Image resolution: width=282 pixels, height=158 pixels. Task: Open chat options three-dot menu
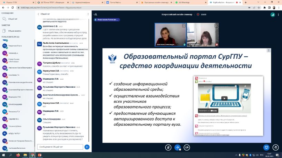88,14
